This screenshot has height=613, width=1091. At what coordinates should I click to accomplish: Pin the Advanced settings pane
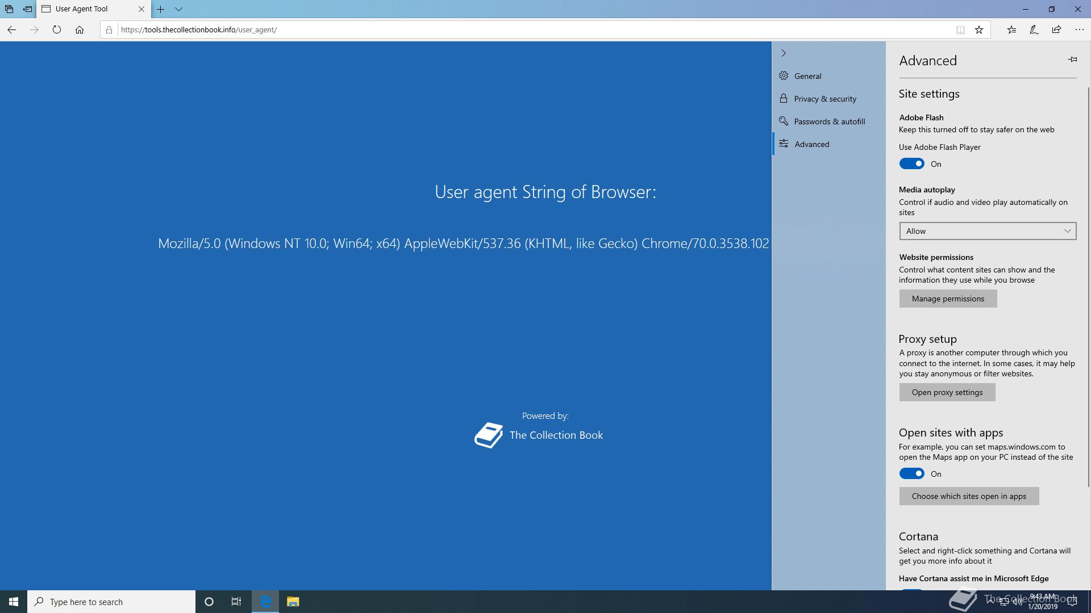(x=1072, y=59)
